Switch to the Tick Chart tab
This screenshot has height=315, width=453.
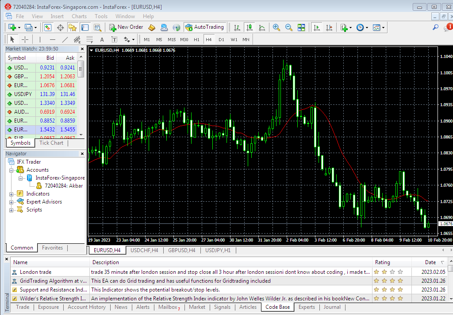click(51, 143)
